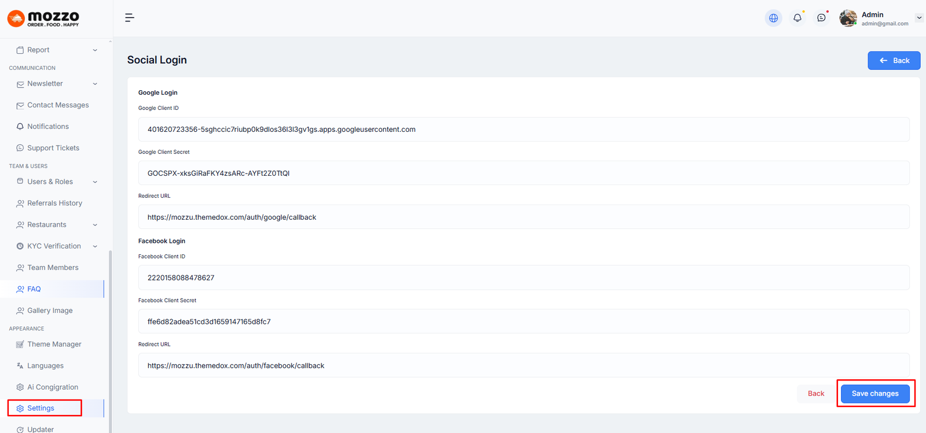Click the Languages translate icon in sidebar

click(20, 366)
